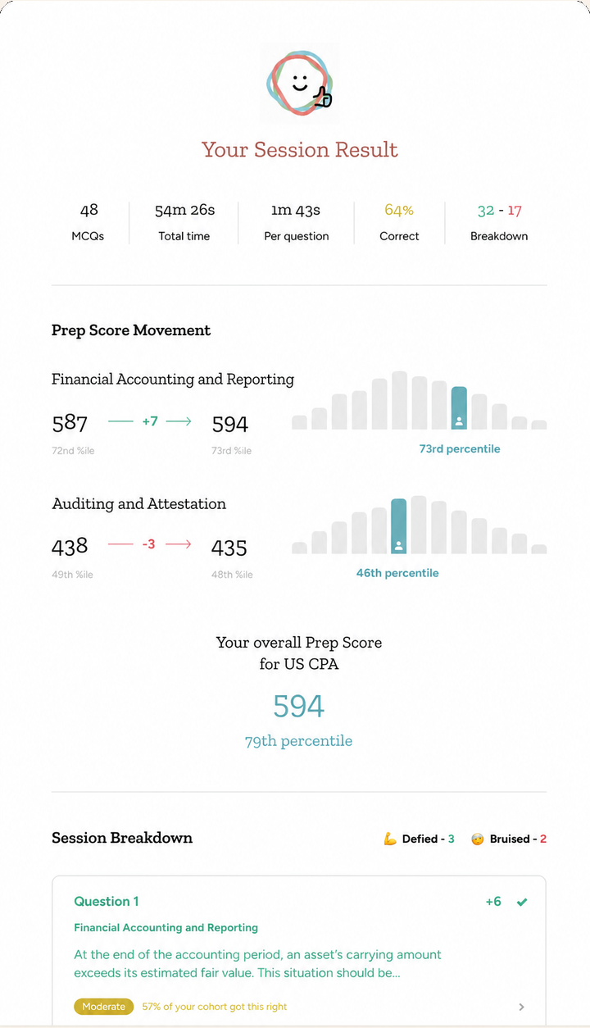Click the 54m 26s Total time stat
This screenshot has height=1028, width=590.
click(x=184, y=222)
